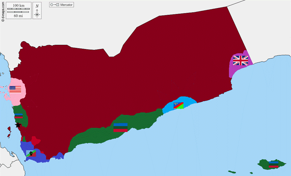Click the Union Jack flag on the purple territory
291x176 pixels.
click(240, 61)
